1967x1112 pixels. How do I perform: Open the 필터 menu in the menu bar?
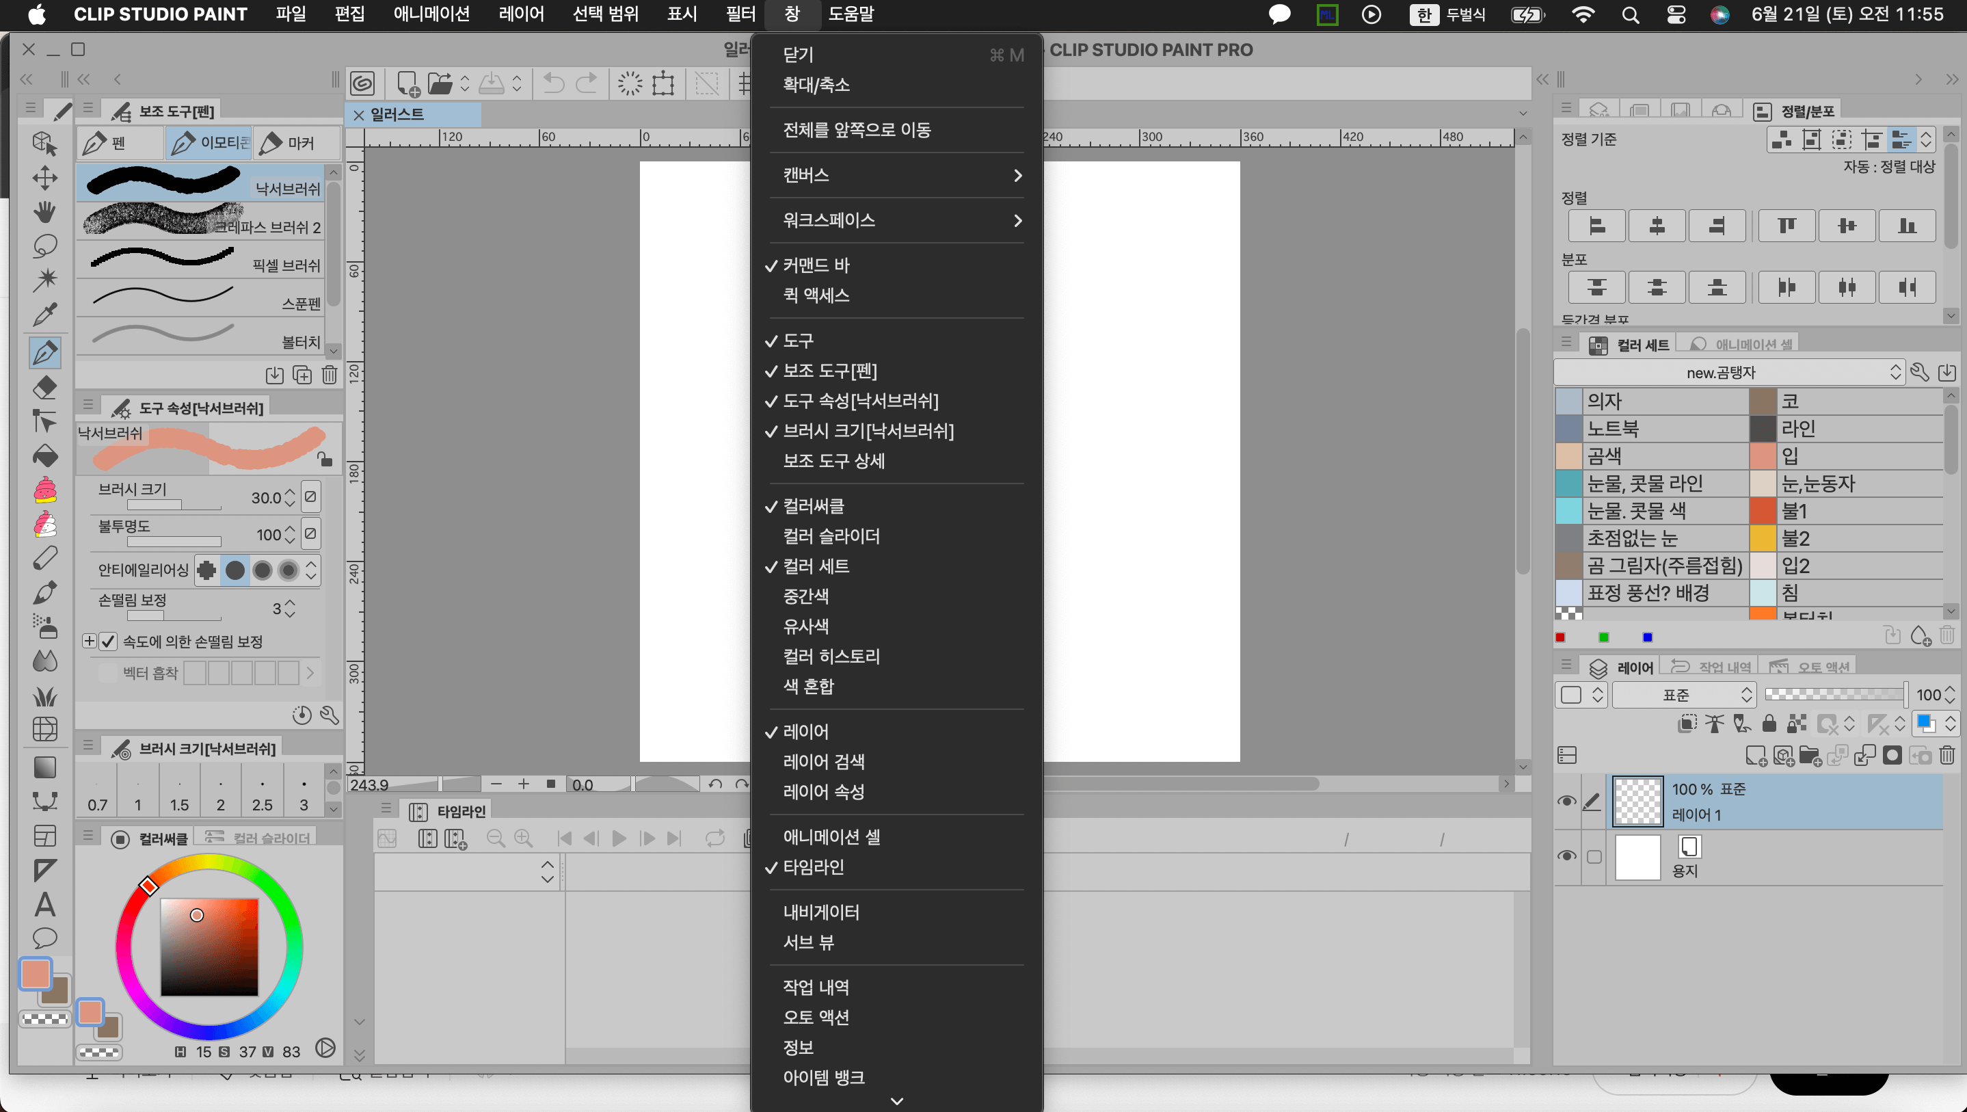click(740, 14)
